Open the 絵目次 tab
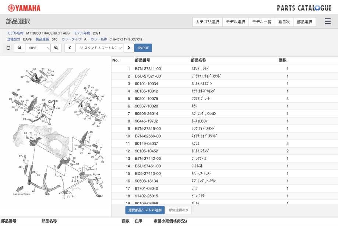The image size is (338, 226). [x=284, y=22]
